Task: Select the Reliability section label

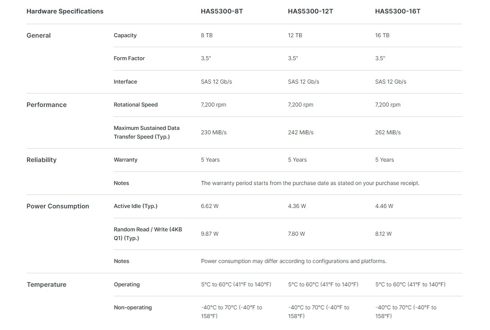Action: click(x=42, y=160)
